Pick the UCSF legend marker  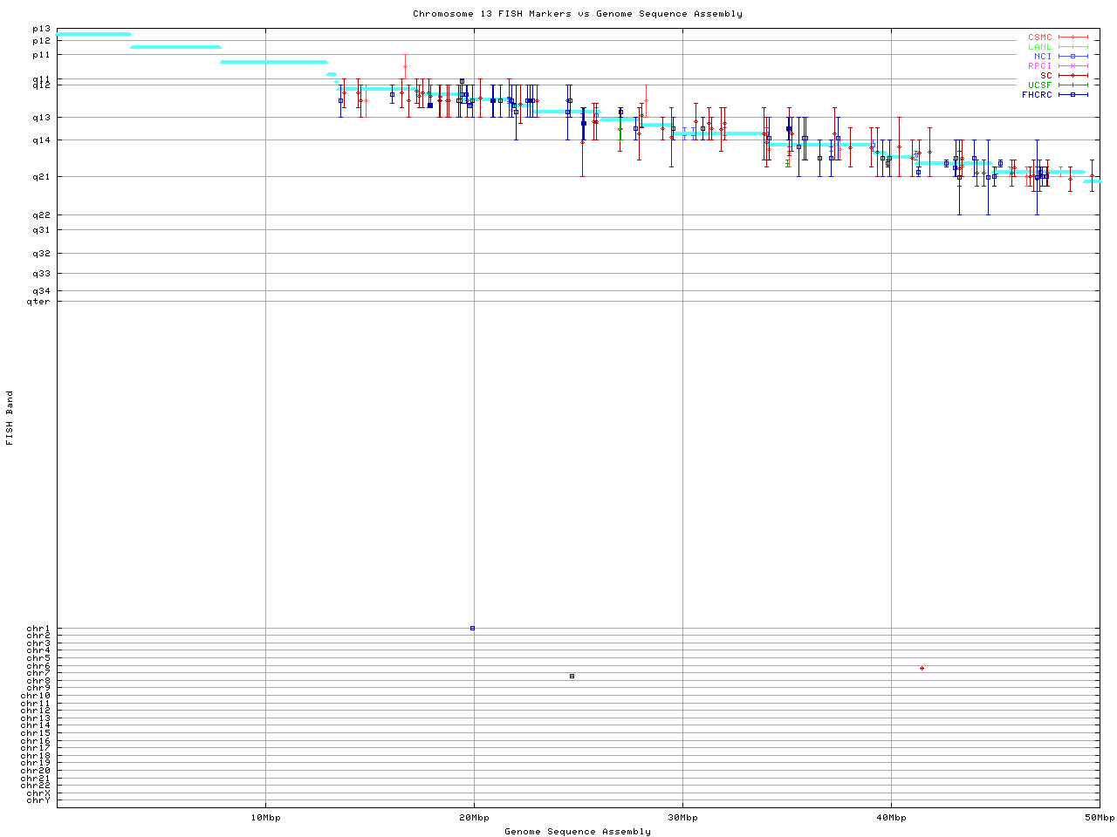(1072, 85)
